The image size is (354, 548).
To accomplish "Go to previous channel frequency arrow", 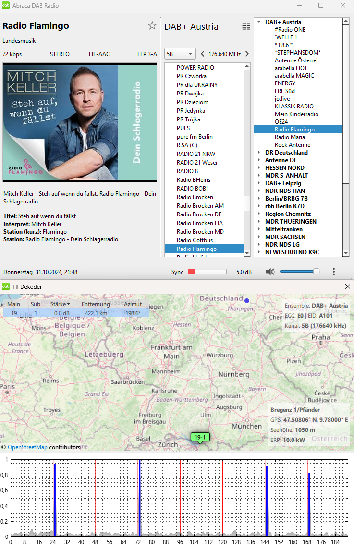I will tap(203, 54).
